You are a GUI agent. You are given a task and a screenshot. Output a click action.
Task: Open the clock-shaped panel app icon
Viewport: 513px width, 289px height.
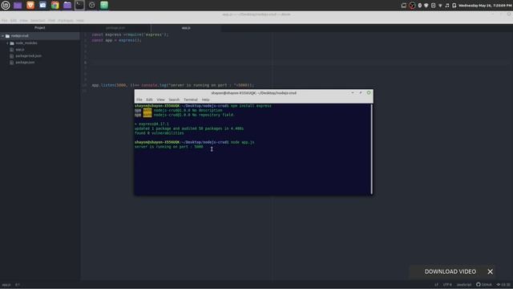[92, 6]
